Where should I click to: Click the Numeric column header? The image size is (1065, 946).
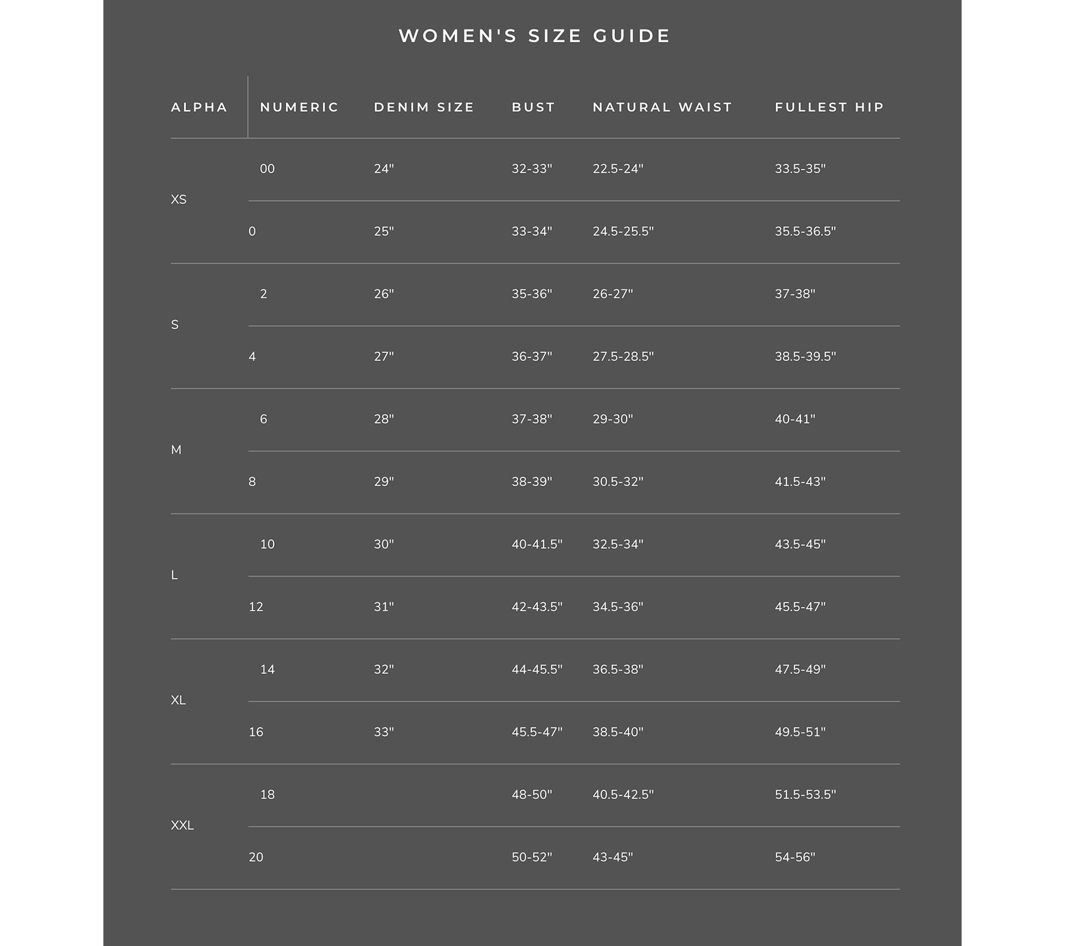(x=299, y=107)
